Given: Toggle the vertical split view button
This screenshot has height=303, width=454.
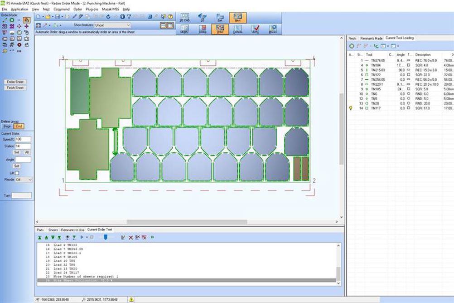Looking at the screenshot, I should pos(170,25).
